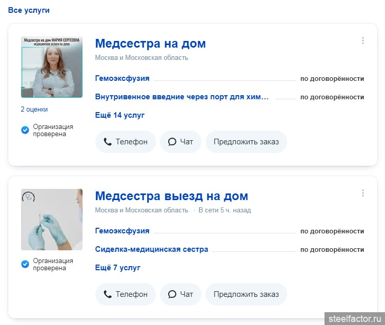The width and height of the screenshot is (385, 325).
Task: Expand Ещё 7 услуг list
Action: click(x=118, y=268)
